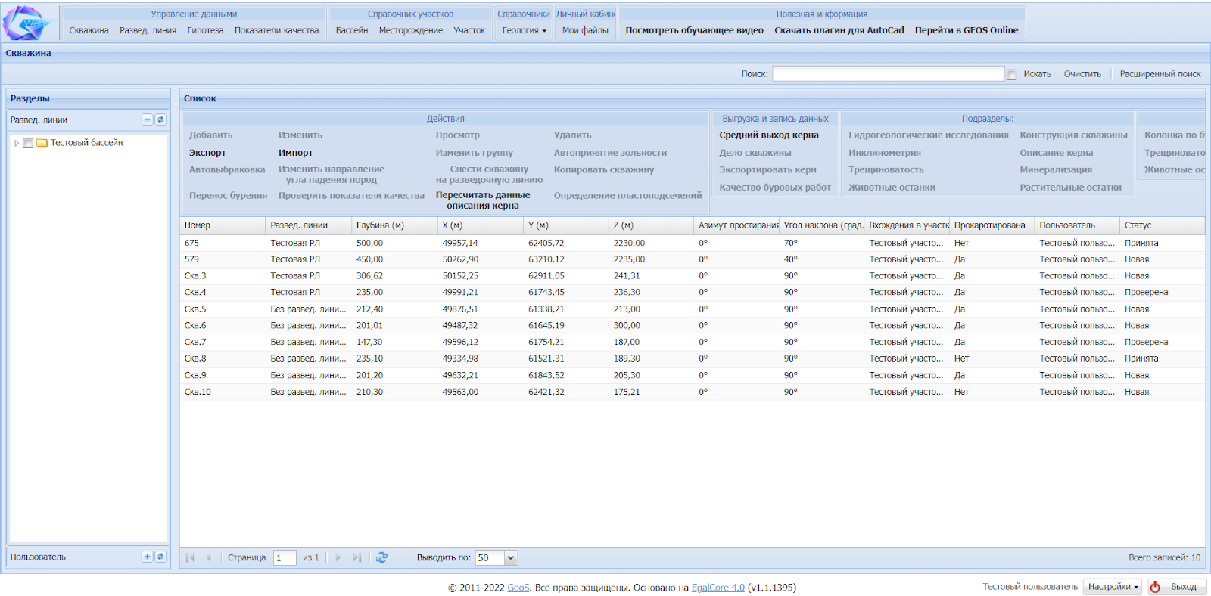1211x596 pixels.
Task: Refresh the Пользователь panel
Action: tap(160, 557)
